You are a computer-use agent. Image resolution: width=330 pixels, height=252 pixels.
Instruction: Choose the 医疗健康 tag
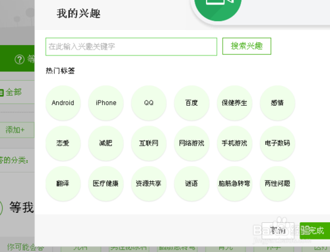[x=106, y=184]
